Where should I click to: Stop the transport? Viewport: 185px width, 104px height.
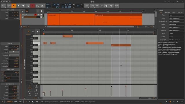[x=18, y=6]
